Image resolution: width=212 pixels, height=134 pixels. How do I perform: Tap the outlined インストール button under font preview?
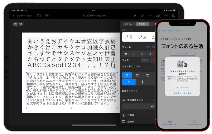pos(182,54)
